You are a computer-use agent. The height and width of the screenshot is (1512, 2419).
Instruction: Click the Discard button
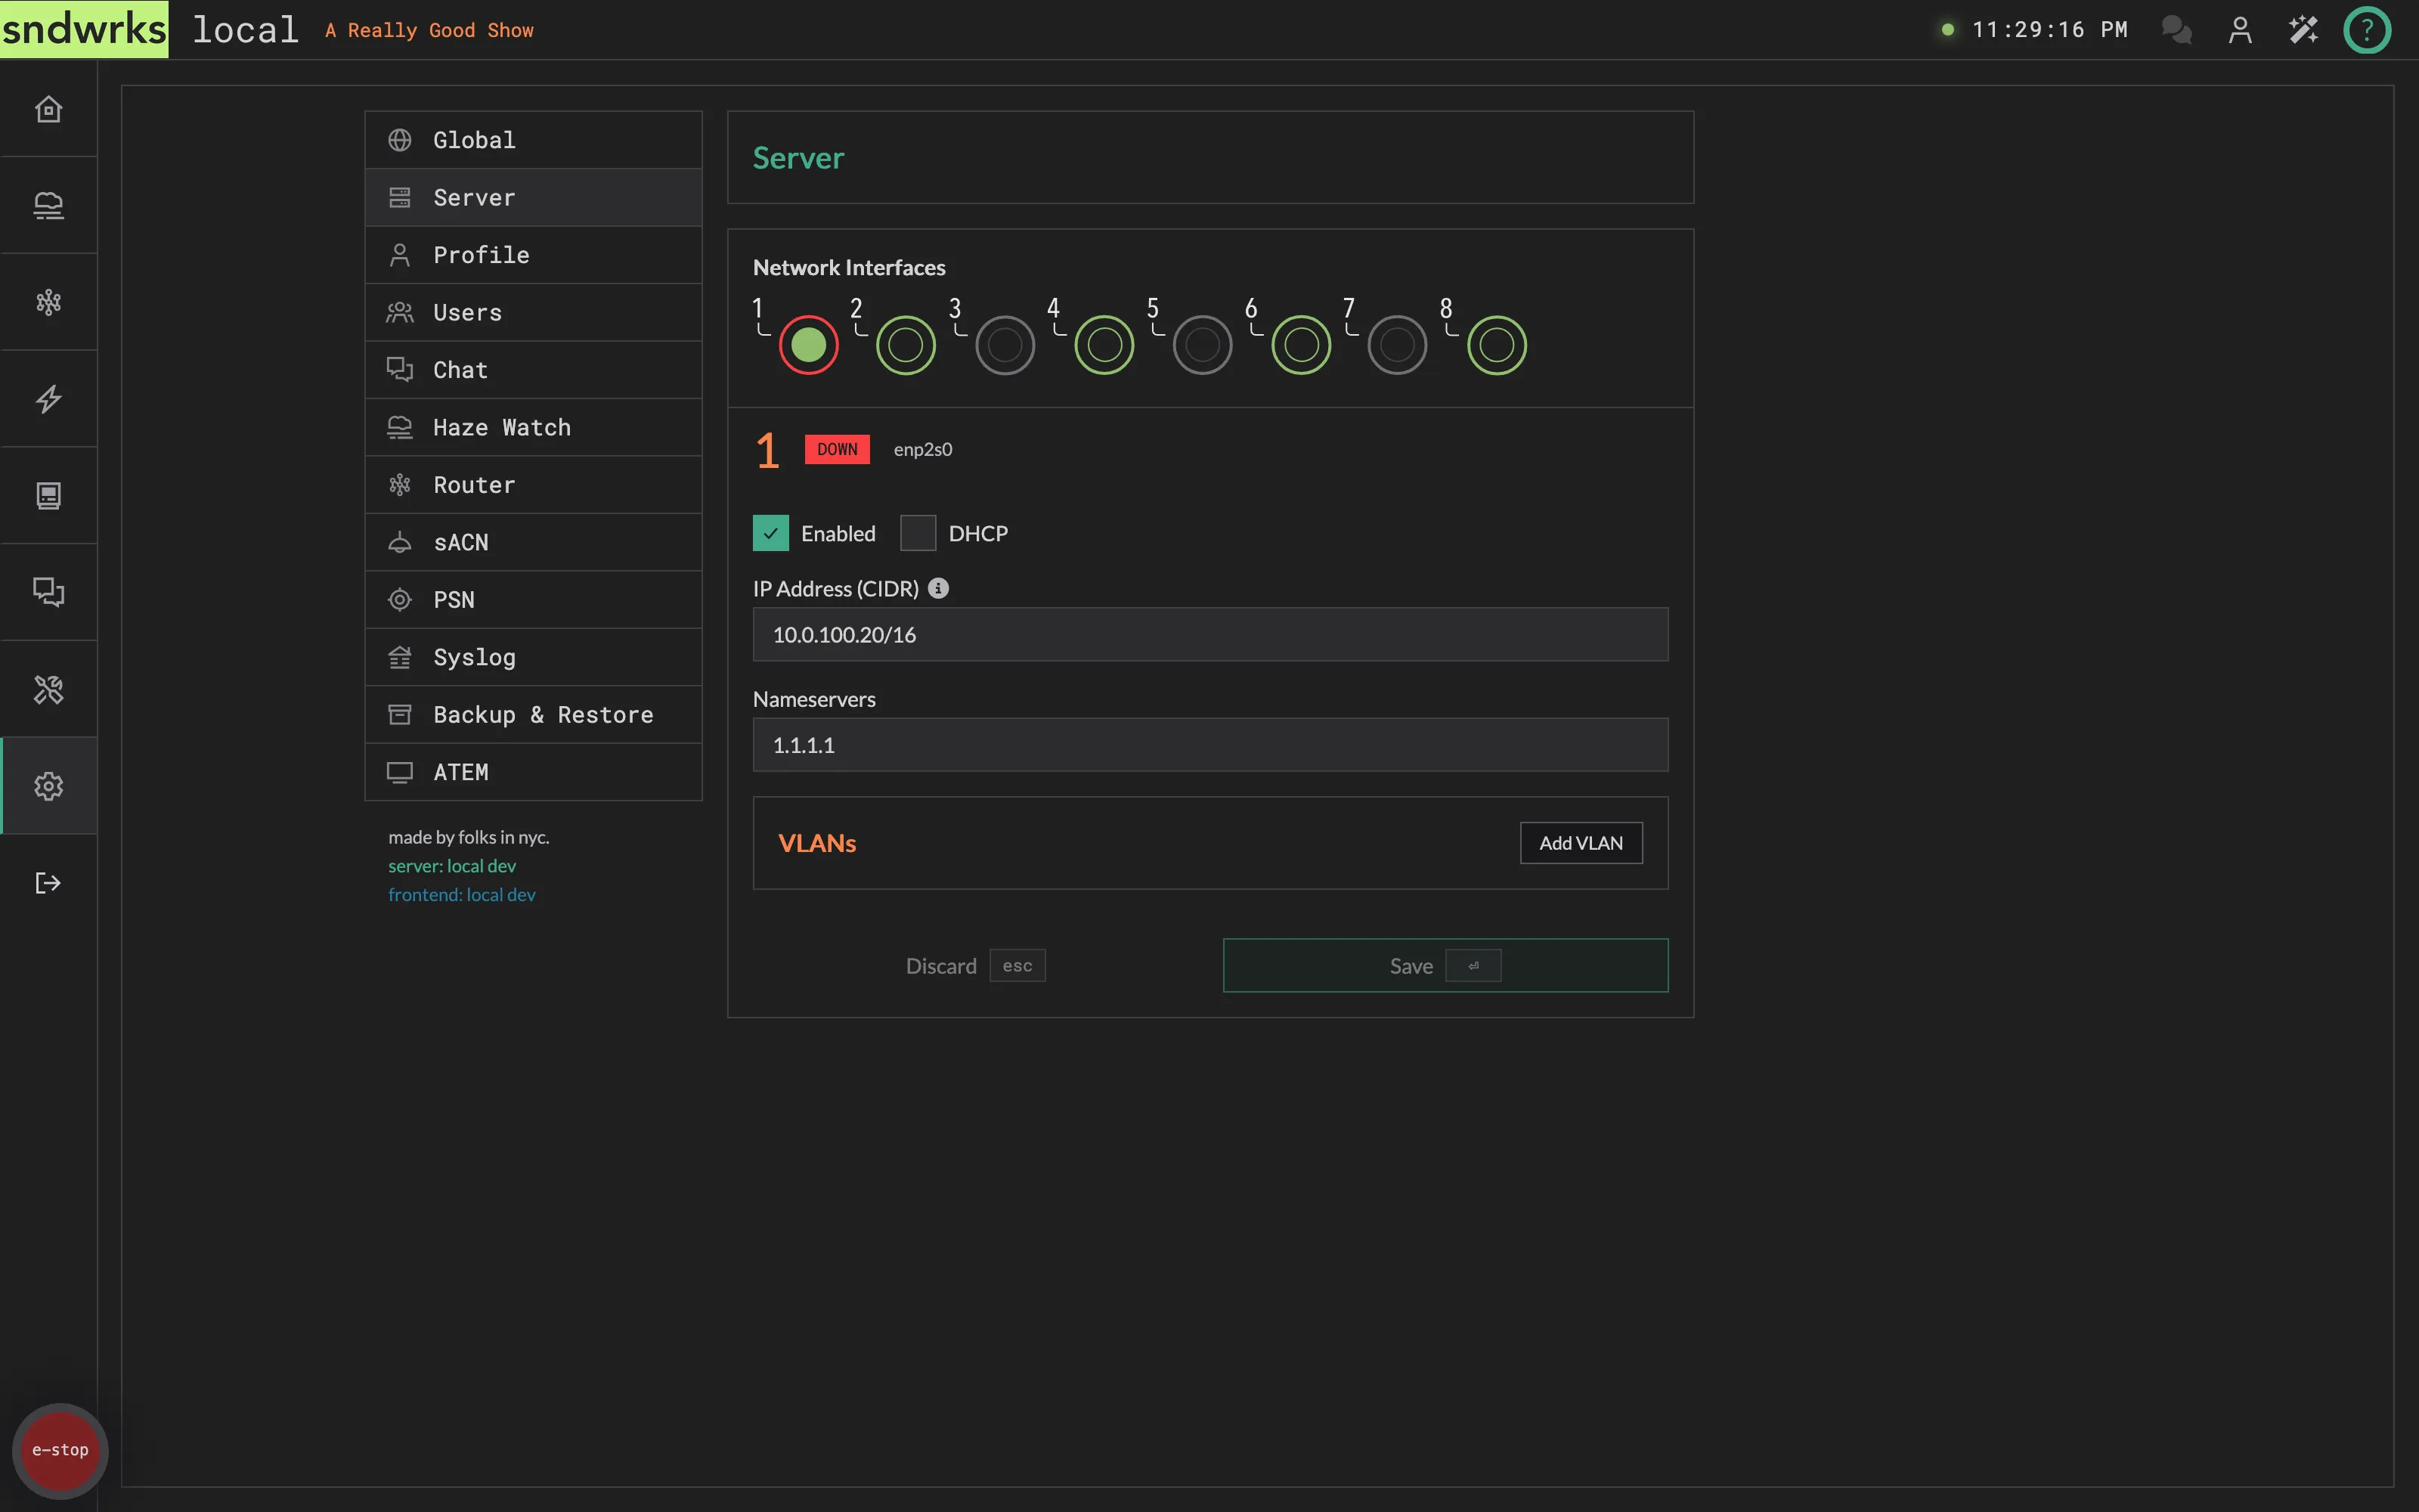tap(974, 965)
